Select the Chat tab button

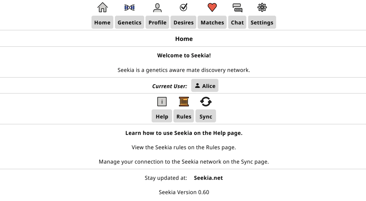237,22
